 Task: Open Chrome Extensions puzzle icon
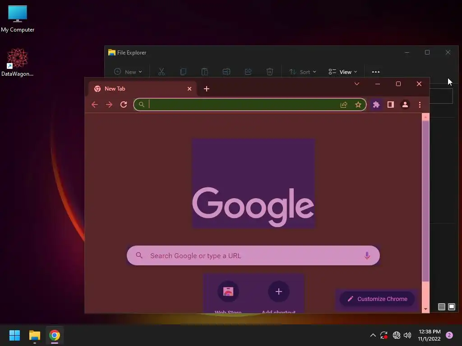[x=376, y=105]
